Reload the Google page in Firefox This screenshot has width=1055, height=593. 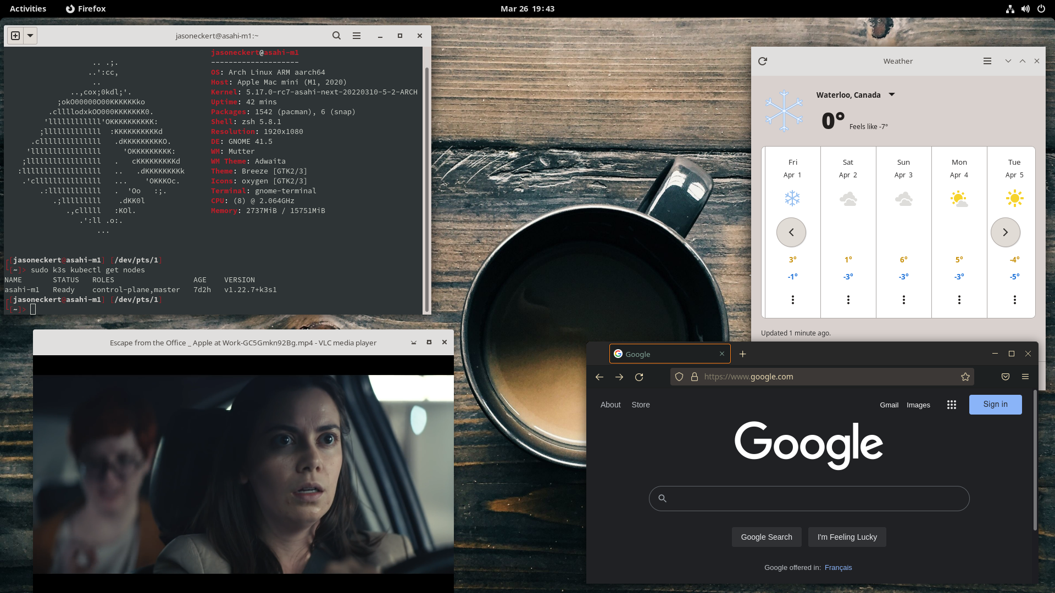[x=639, y=377]
